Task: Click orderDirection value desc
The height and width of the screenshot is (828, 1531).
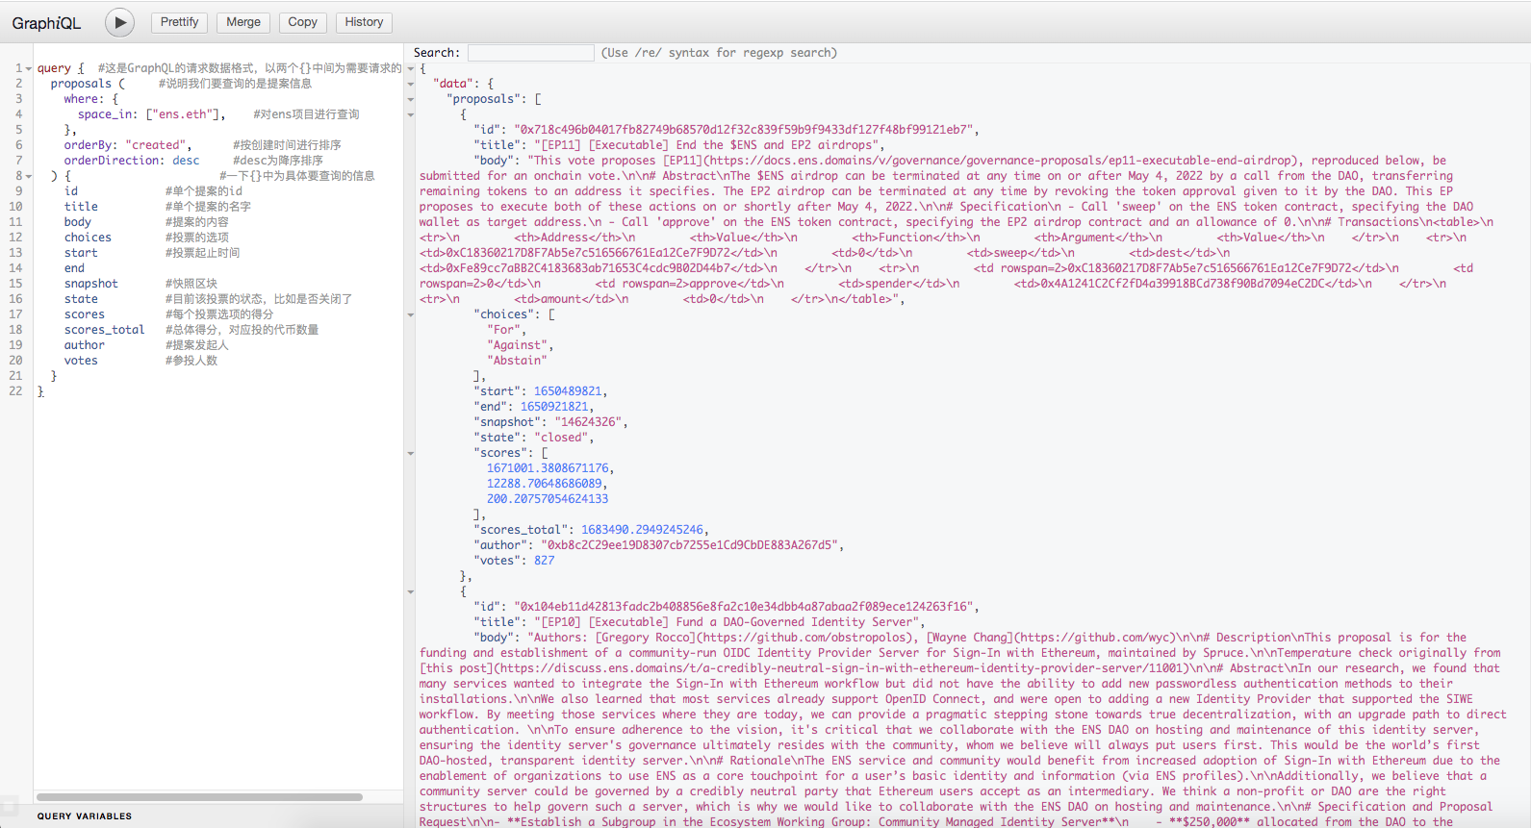Action: coord(187,161)
